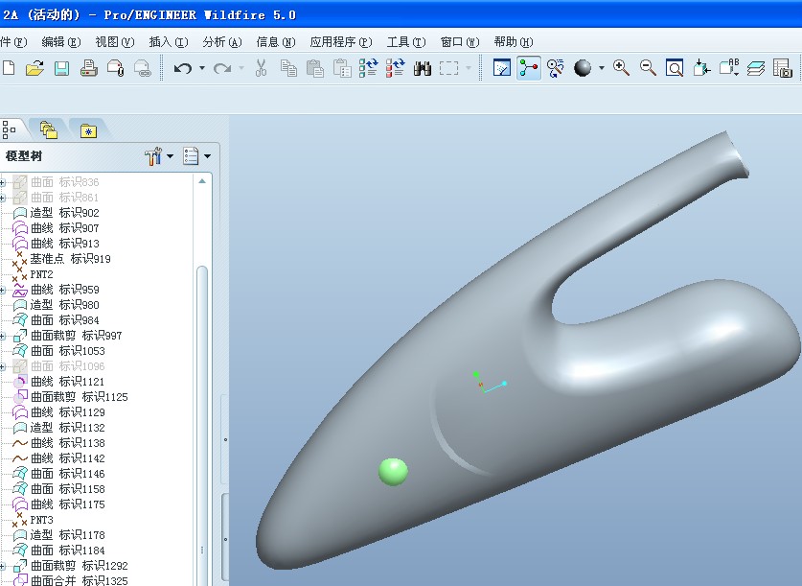Open the View Manager icon
This screenshot has height=586, width=802.
pos(783,68)
